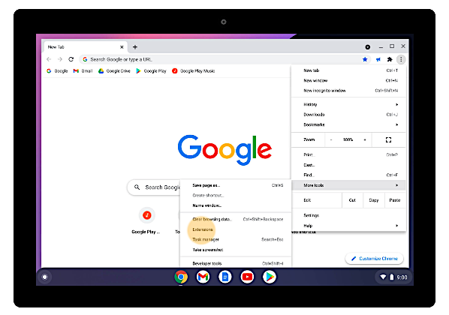Image resolution: width=449 pixels, height=315 pixels.
Task: Open the Extensions puzzle piece icon
Action: coord(390,59)
